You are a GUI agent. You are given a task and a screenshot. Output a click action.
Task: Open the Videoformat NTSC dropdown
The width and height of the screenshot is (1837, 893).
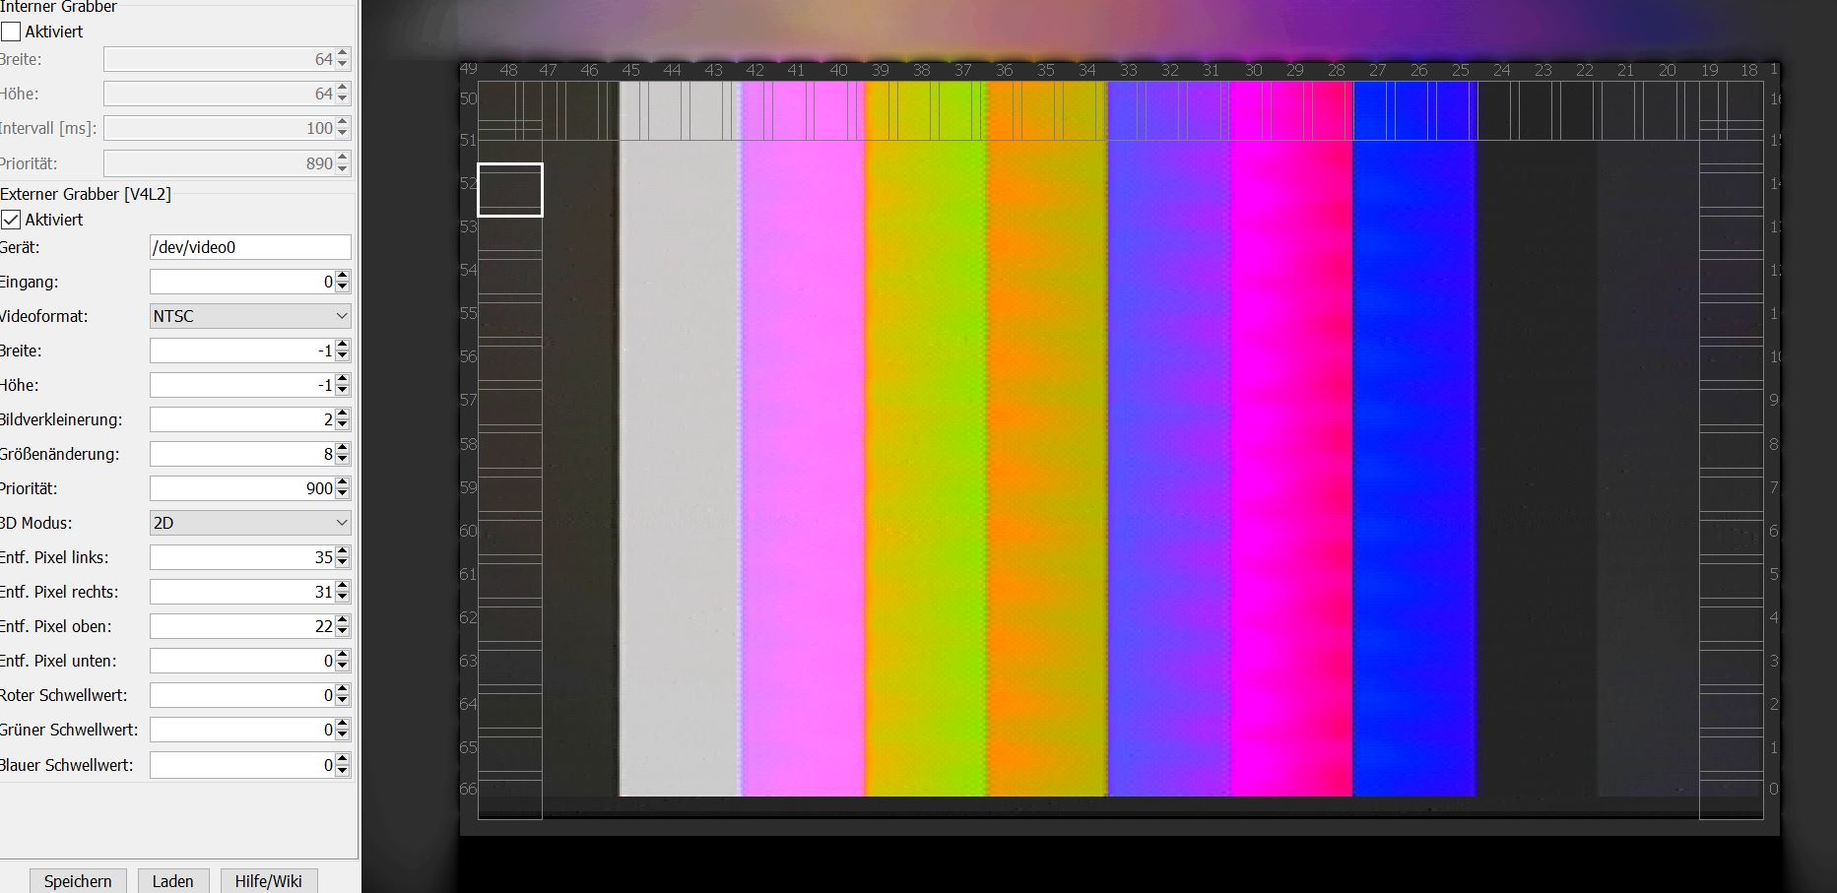(x=250, y=316)
